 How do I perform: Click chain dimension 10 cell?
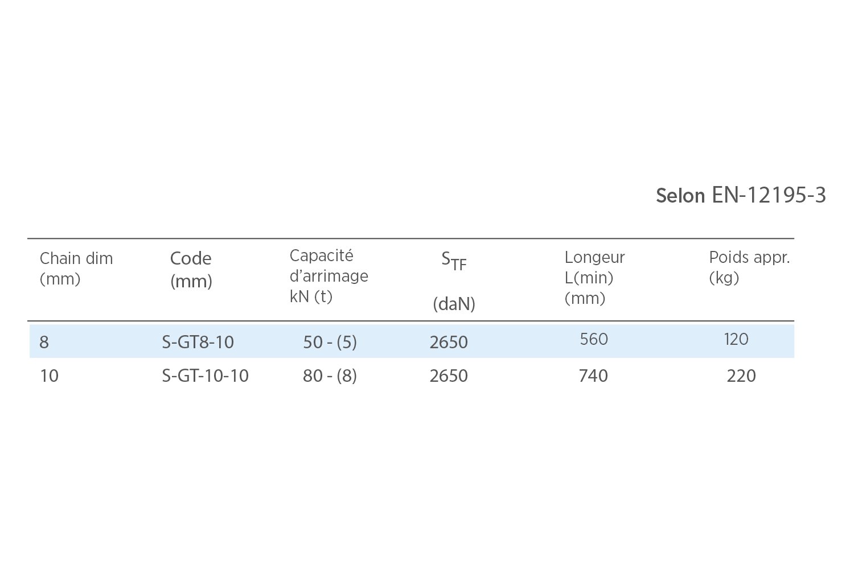click(49, 376)
